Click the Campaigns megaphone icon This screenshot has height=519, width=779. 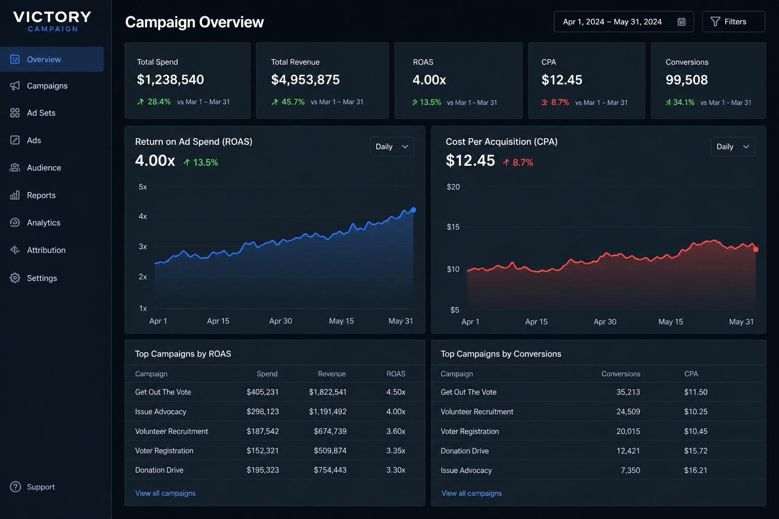click(15, 86)
